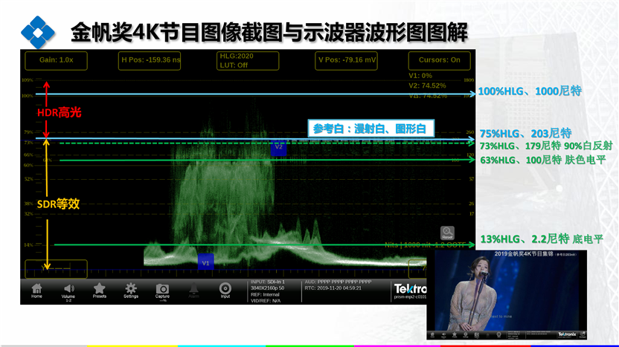619x347 pixels.
Task: Click the Alarm bell icon
Action: click(x=193, y=289)
